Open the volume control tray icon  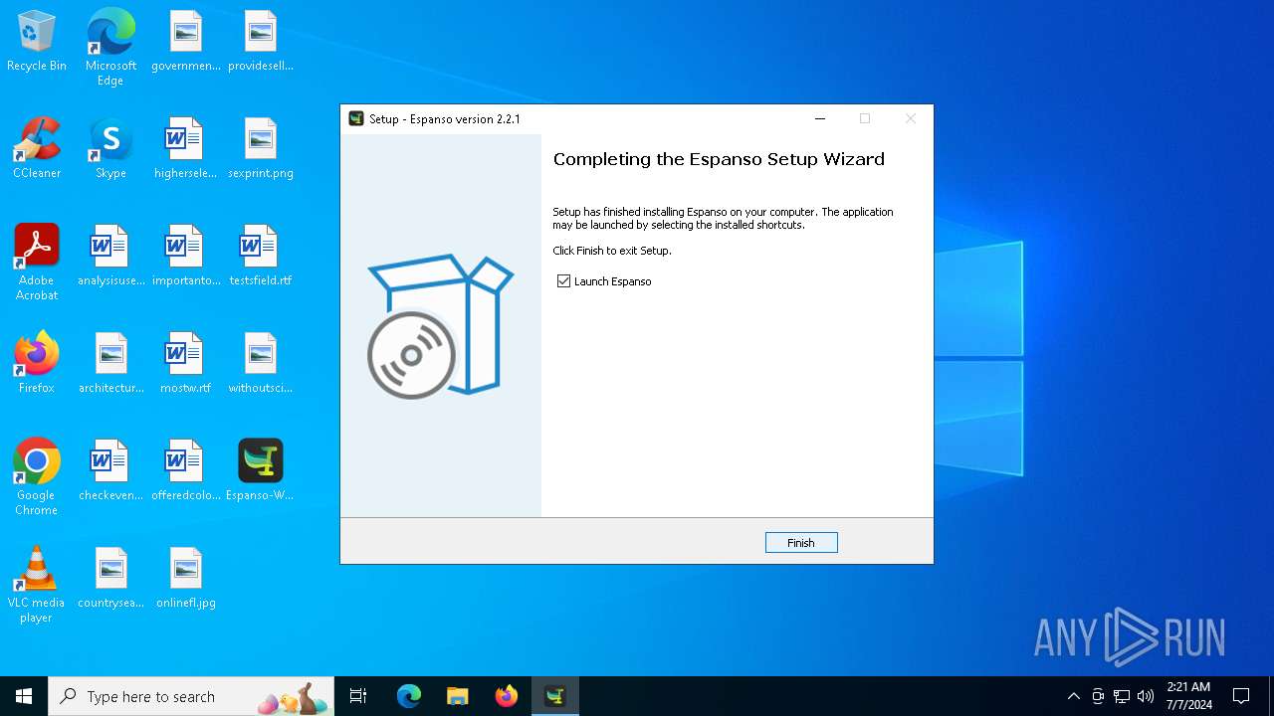click(x=1146, y=696)
